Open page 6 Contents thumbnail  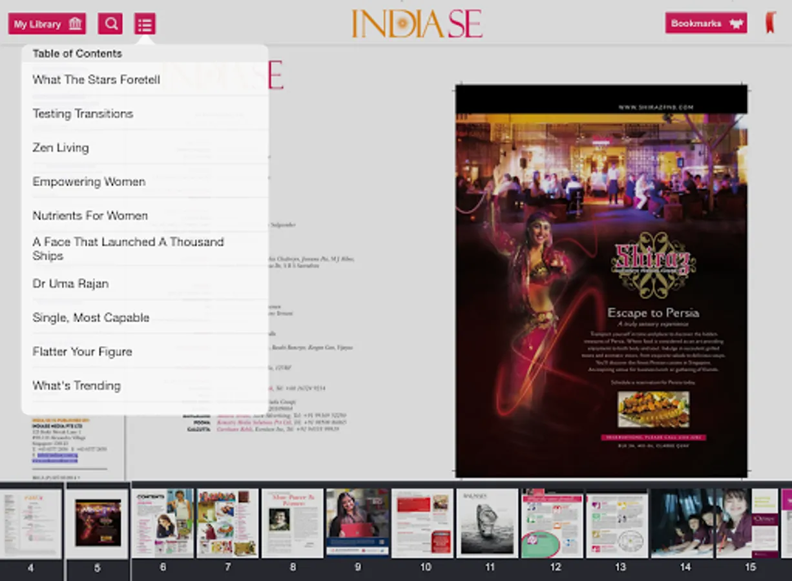163,524
